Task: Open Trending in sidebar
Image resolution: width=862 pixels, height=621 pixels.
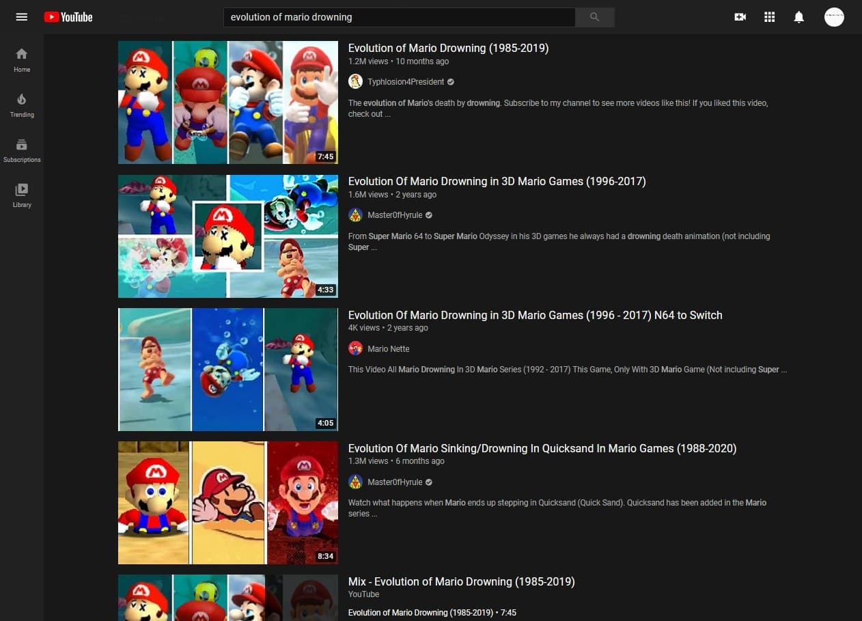Action: [22, 105]
